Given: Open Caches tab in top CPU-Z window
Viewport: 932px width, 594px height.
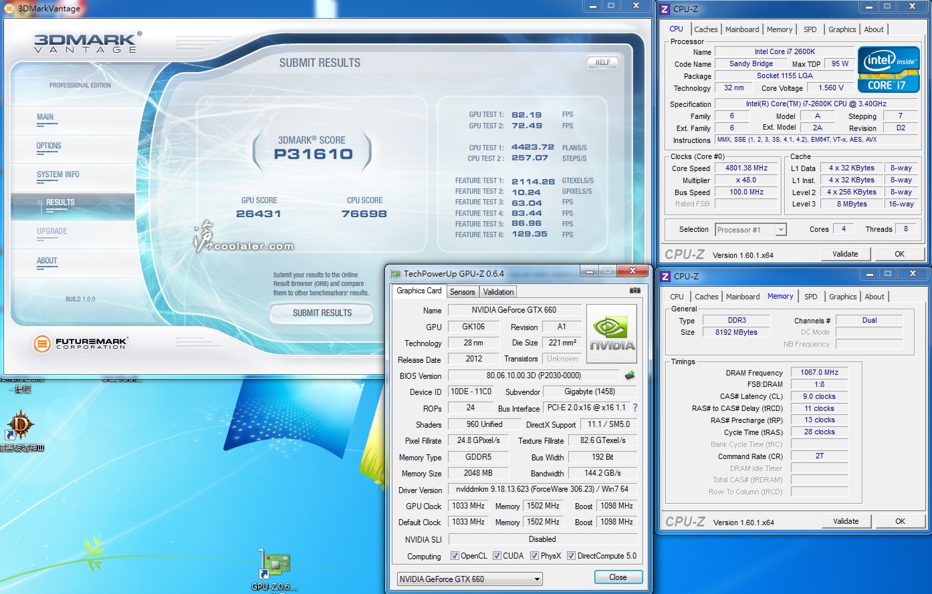Looking at the screenshot, I should tap(706, 29).
